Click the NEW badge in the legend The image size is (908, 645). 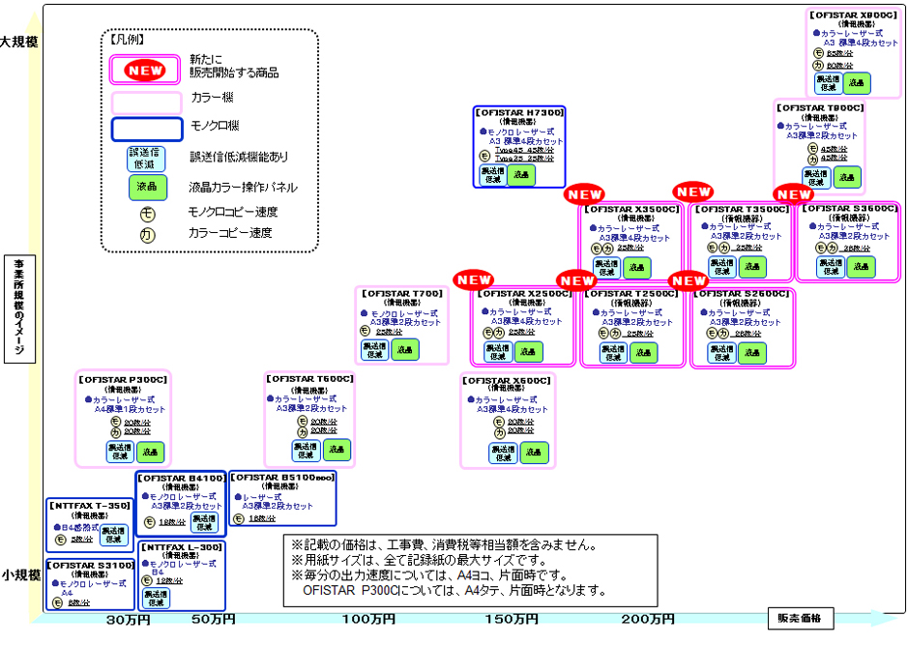pos(145,70)
